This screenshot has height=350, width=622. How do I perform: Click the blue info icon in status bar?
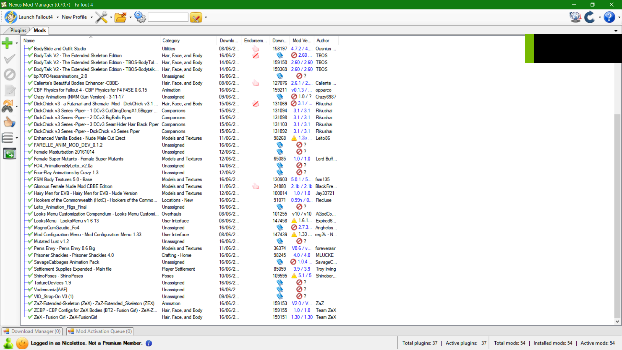pos(149,343)
